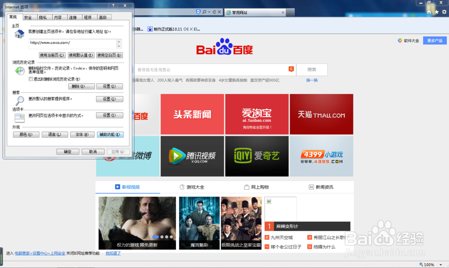Open iQIYI from the 爱奇艺 tile
The width and height of the screenshot is (449, 268).
pos(257,156)
